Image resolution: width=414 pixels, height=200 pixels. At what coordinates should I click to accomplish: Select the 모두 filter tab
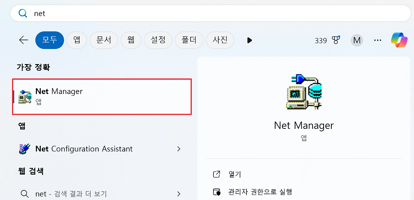(49, 40)
